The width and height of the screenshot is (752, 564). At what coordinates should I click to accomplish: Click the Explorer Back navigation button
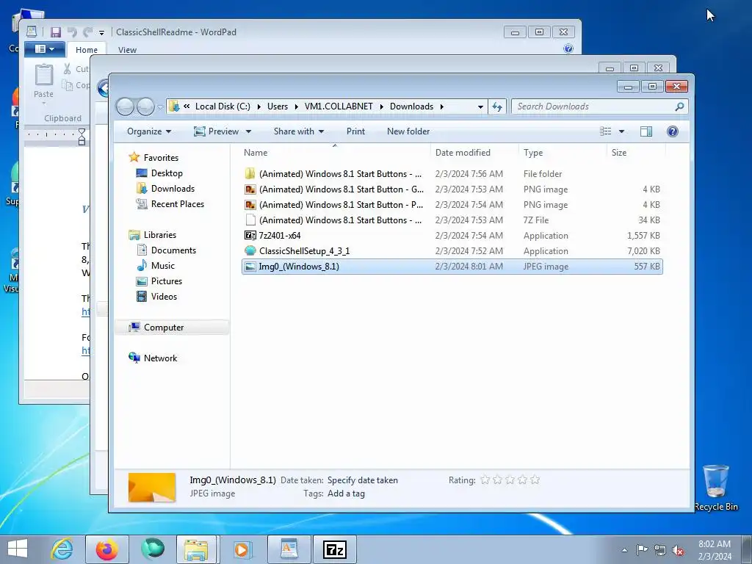tap(125, 106)
